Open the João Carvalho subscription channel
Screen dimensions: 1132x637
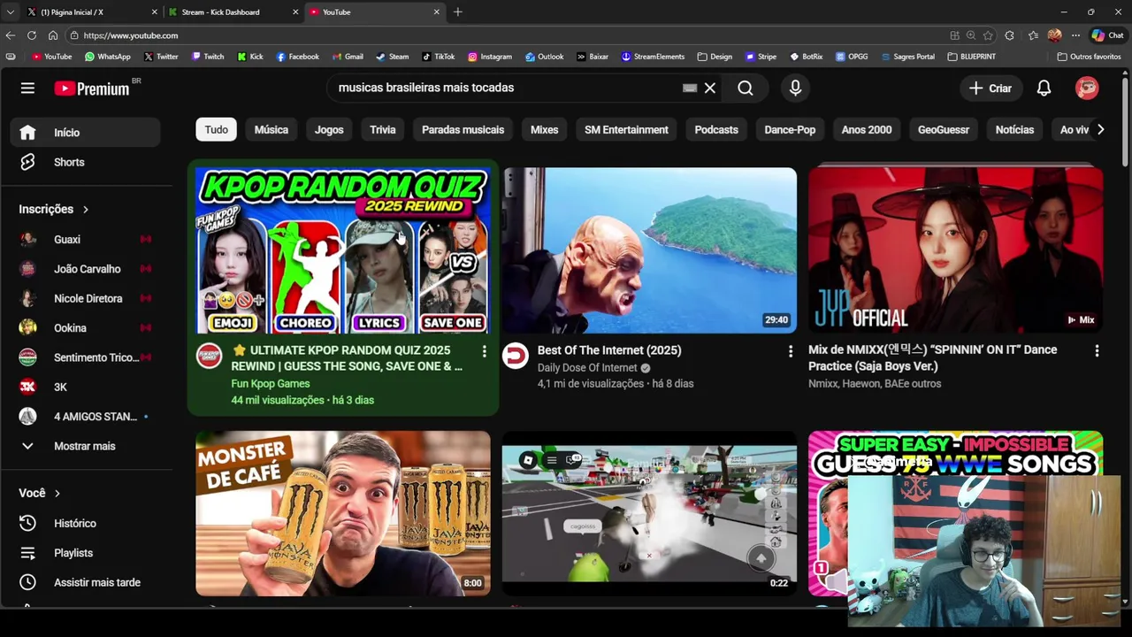coord(85,269)
